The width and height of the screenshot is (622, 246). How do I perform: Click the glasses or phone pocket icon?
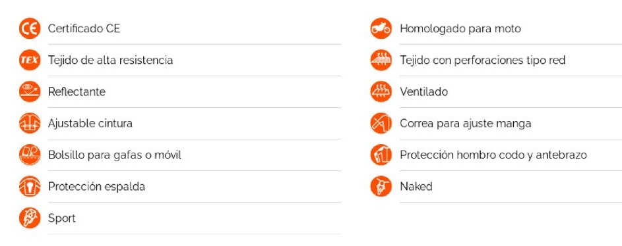coord(30,155)
